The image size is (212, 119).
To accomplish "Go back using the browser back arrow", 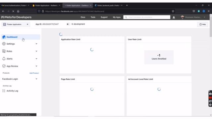I will pos(3,11).
